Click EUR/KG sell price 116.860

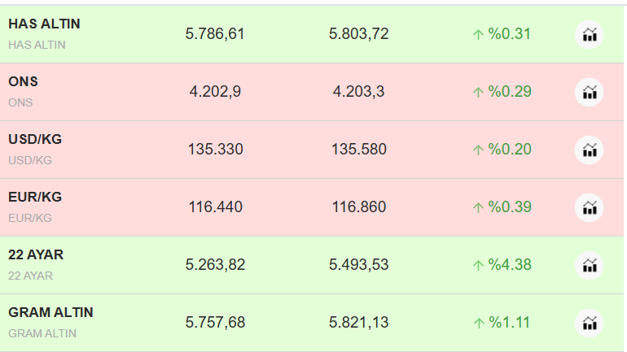click(358, 207)
